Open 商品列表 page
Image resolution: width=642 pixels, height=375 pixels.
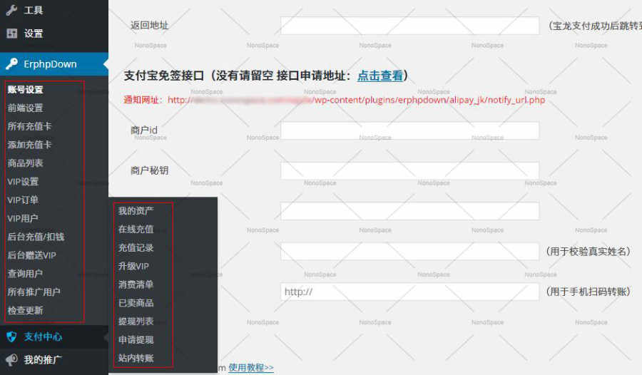pos(26,163)
